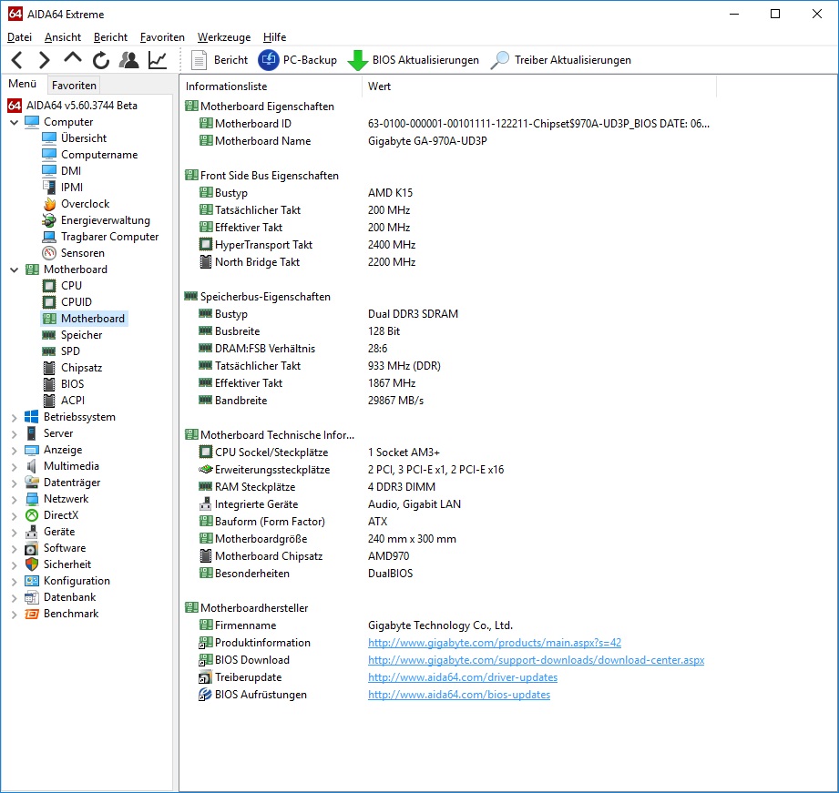Switch to the Favoriten tab in sidebar
Viewport: 839px width, 793px height.
[x=74, y=85]
